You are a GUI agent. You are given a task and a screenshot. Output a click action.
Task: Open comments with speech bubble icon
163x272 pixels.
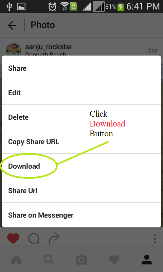(x=34, y=239)
